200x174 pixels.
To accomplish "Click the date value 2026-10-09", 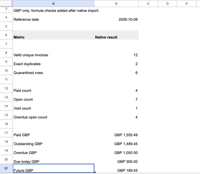I will 116,17.
